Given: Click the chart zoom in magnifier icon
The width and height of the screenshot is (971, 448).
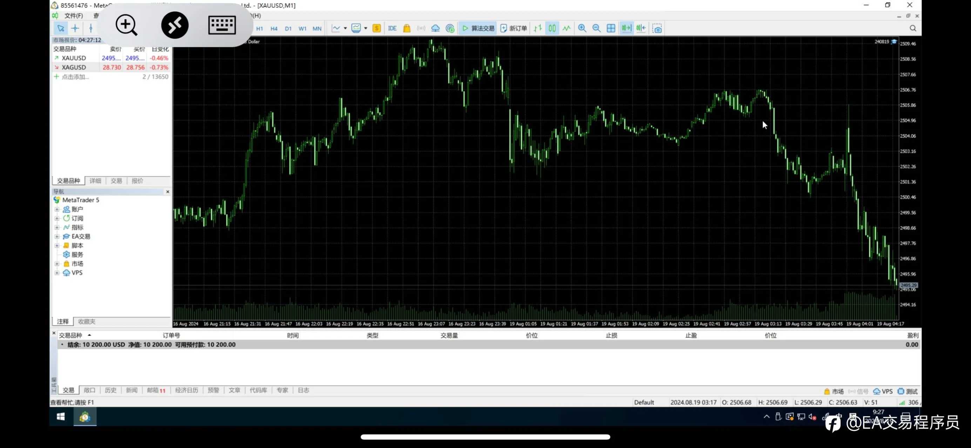Looking at the screenshot, I should [582, 28].
